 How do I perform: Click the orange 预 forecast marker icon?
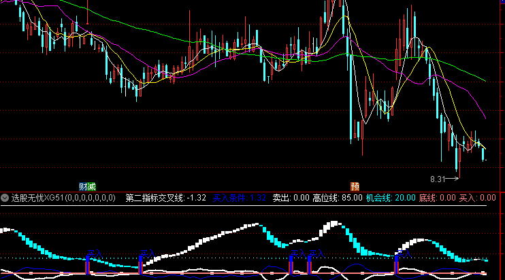pyautogui.click(x=355, y=186)
